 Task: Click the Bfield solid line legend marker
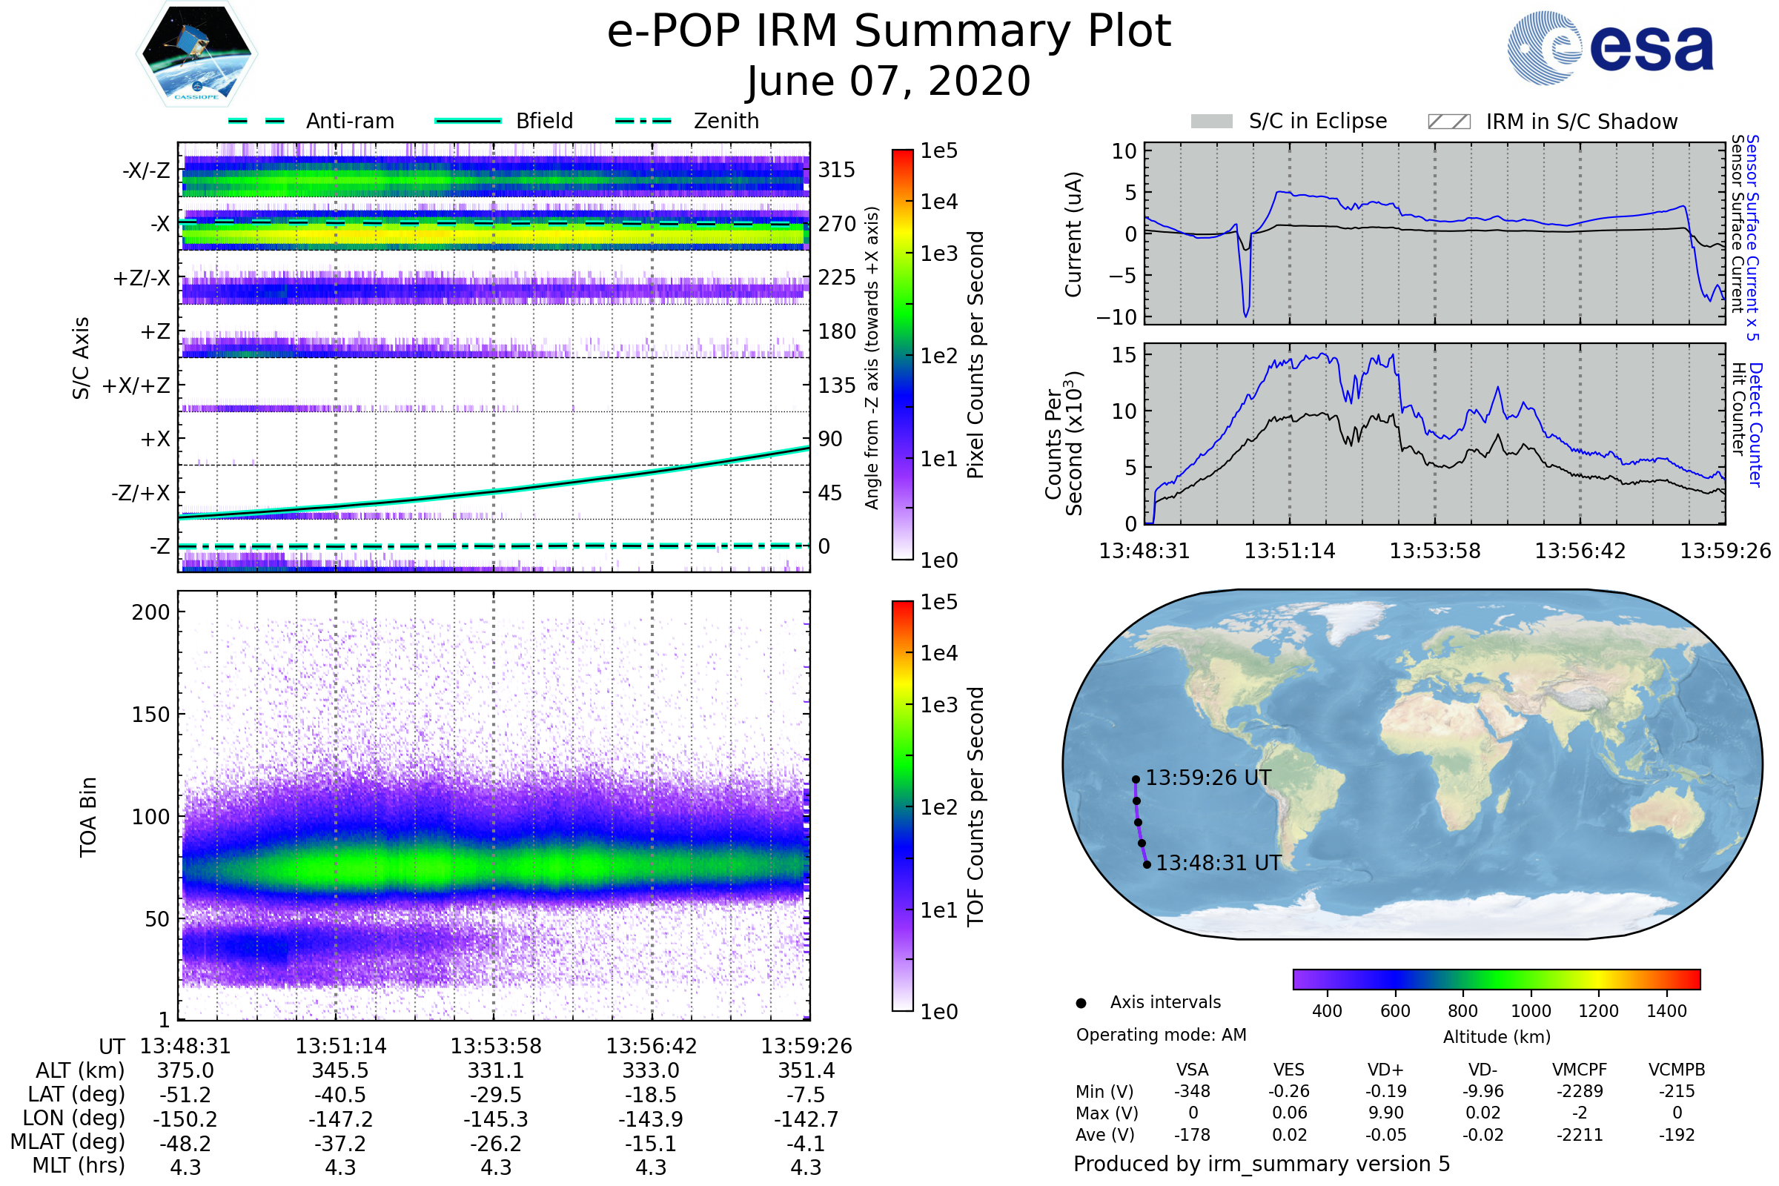point(468,121)
